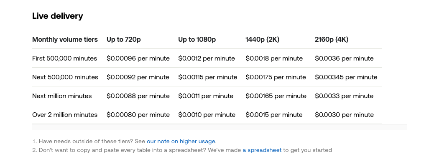Viewport: 429px width, 167px height.
Task: Select the "Monthly volume tiers" column header
Action: pos(65,40)
